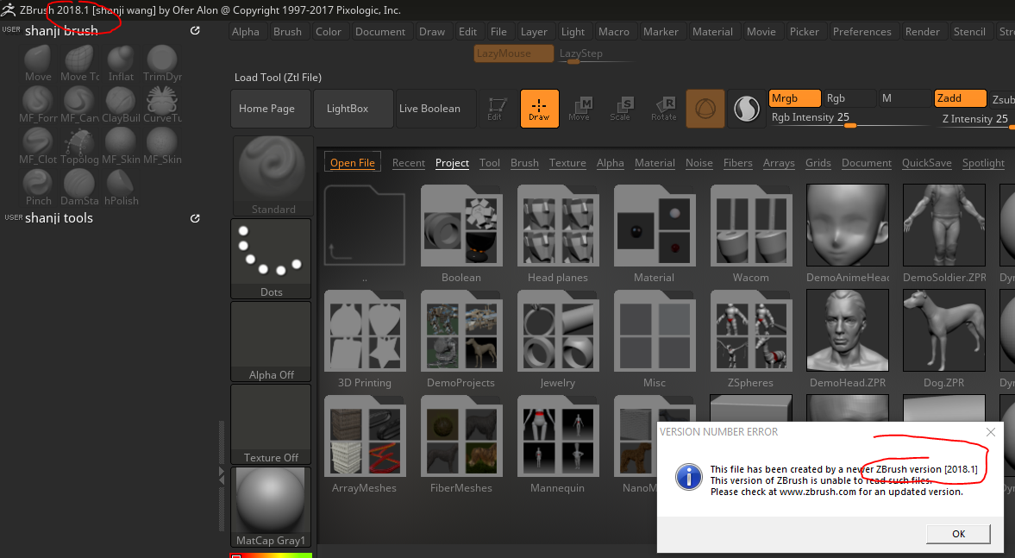This screenshot has height=558, width=1015.
Task: Switch to Scale transform mode
Action: (621, 109)
